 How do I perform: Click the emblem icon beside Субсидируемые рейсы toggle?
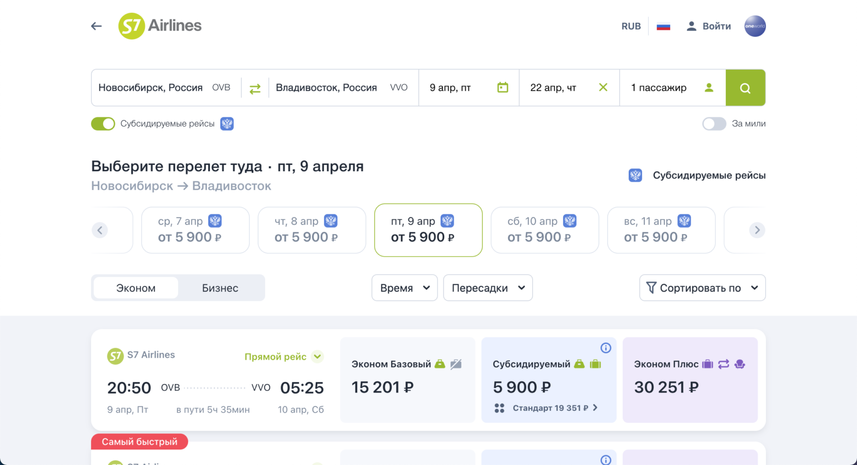pos(227,124)
